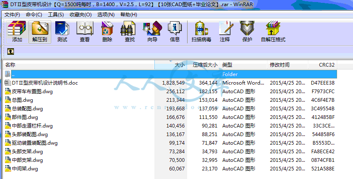Open the 帮助(H) menu
The width and height of the screenshot is (353, 179).
(129, 15)
